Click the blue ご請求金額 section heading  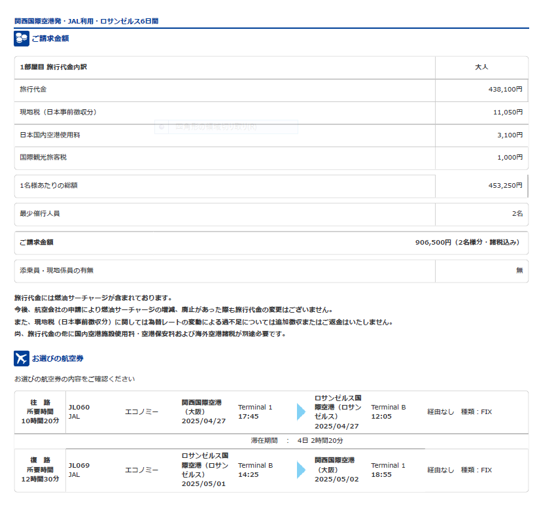[50, 39]
